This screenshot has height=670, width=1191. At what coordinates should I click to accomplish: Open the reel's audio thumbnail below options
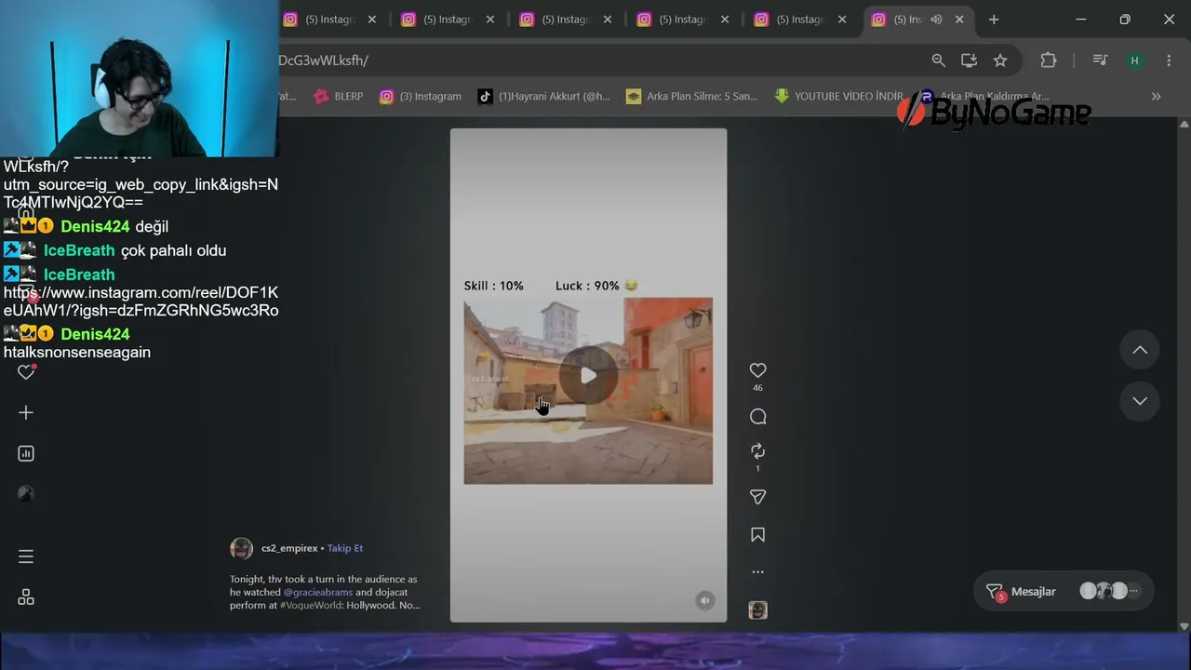pos(757,610)
